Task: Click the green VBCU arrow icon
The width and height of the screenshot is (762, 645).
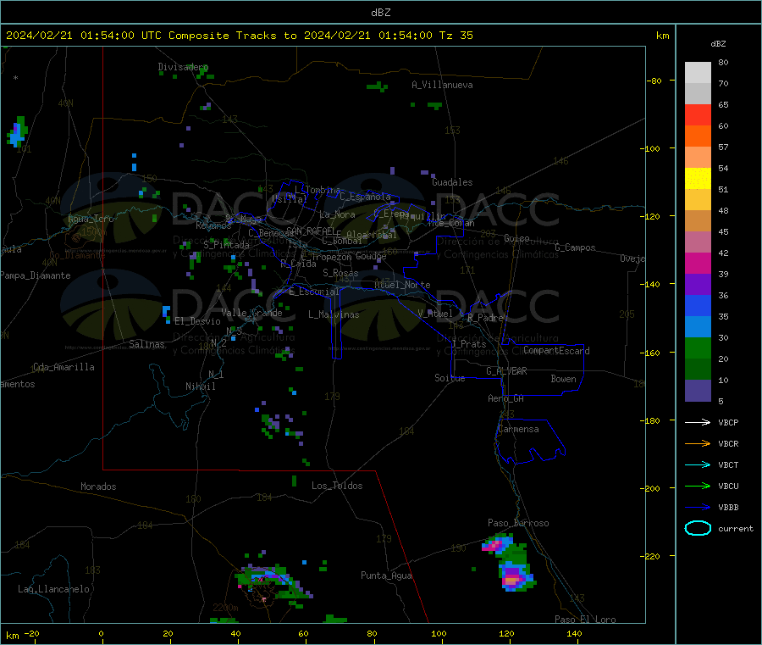Action: click(x=698, y=486)
